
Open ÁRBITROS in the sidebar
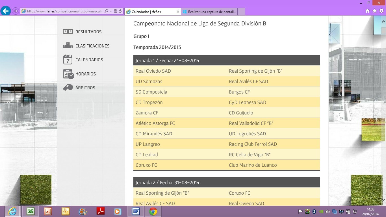point(85,88)
